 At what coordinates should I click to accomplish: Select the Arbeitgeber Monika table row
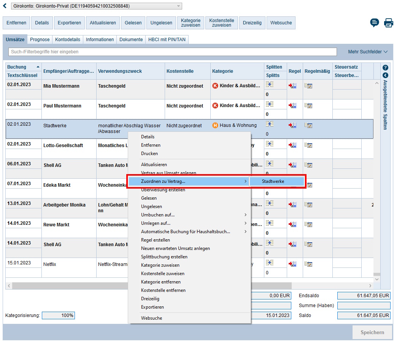(x=189, y=208)
